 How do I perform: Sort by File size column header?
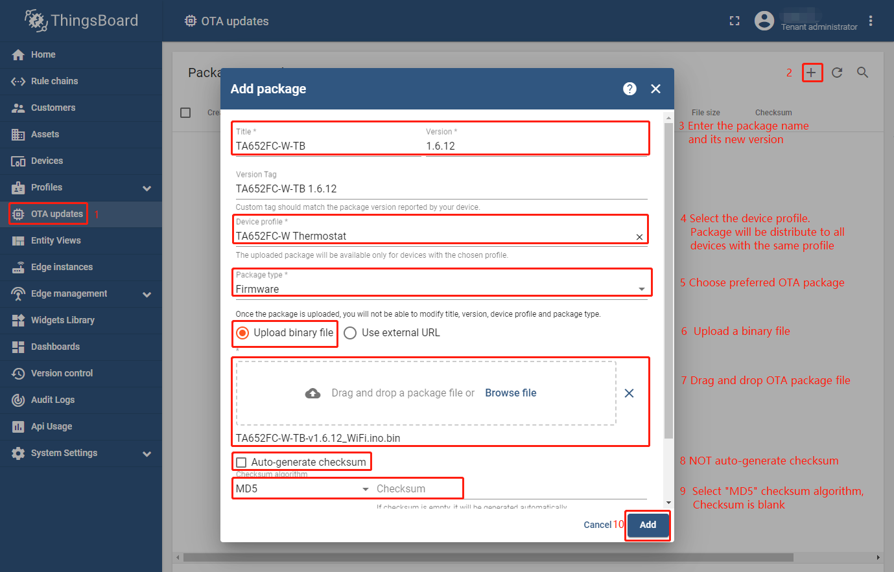tap(705, 113)
